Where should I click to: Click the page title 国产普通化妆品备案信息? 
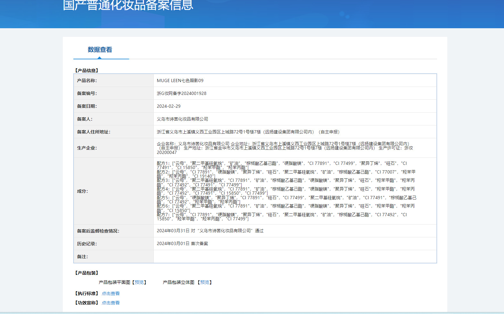pos(128,5)
